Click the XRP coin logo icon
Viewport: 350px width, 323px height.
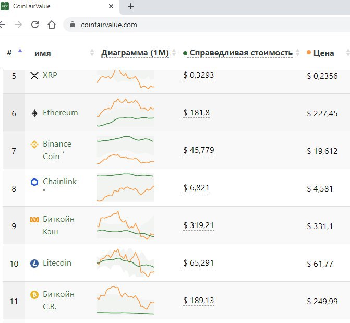(34, 76)
